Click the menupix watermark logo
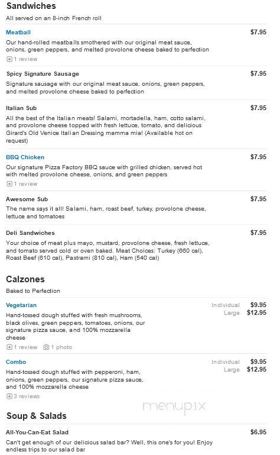 174,406
